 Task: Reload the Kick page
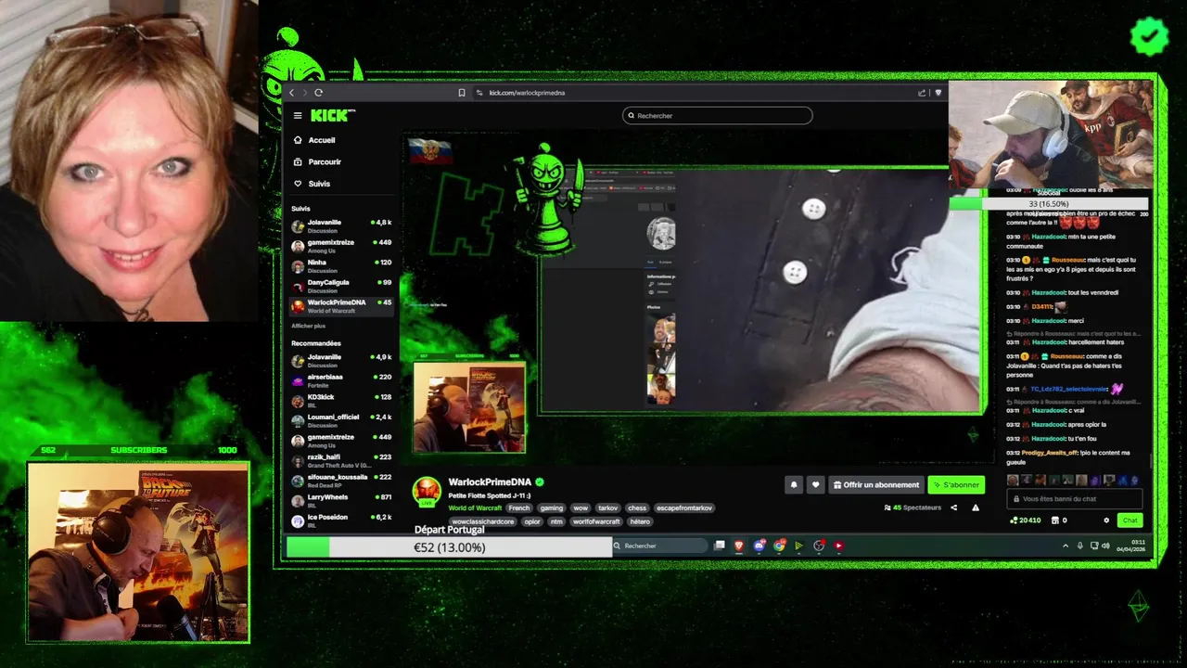pos(318,93)
